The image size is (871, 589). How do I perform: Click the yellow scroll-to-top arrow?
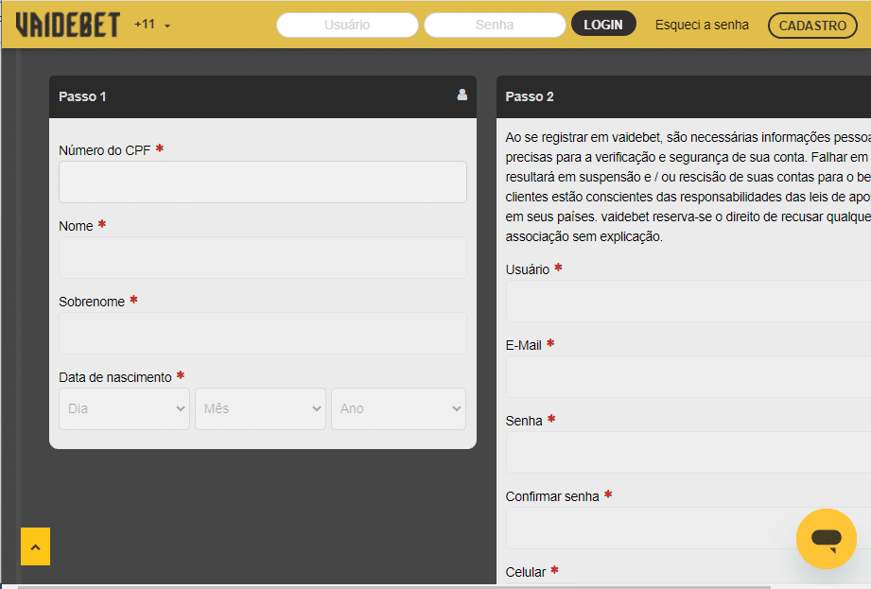34,546
